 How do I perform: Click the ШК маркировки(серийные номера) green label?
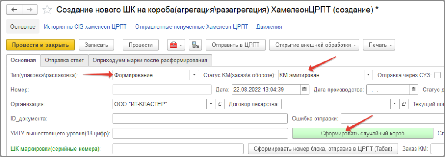(x=56, y=148)
